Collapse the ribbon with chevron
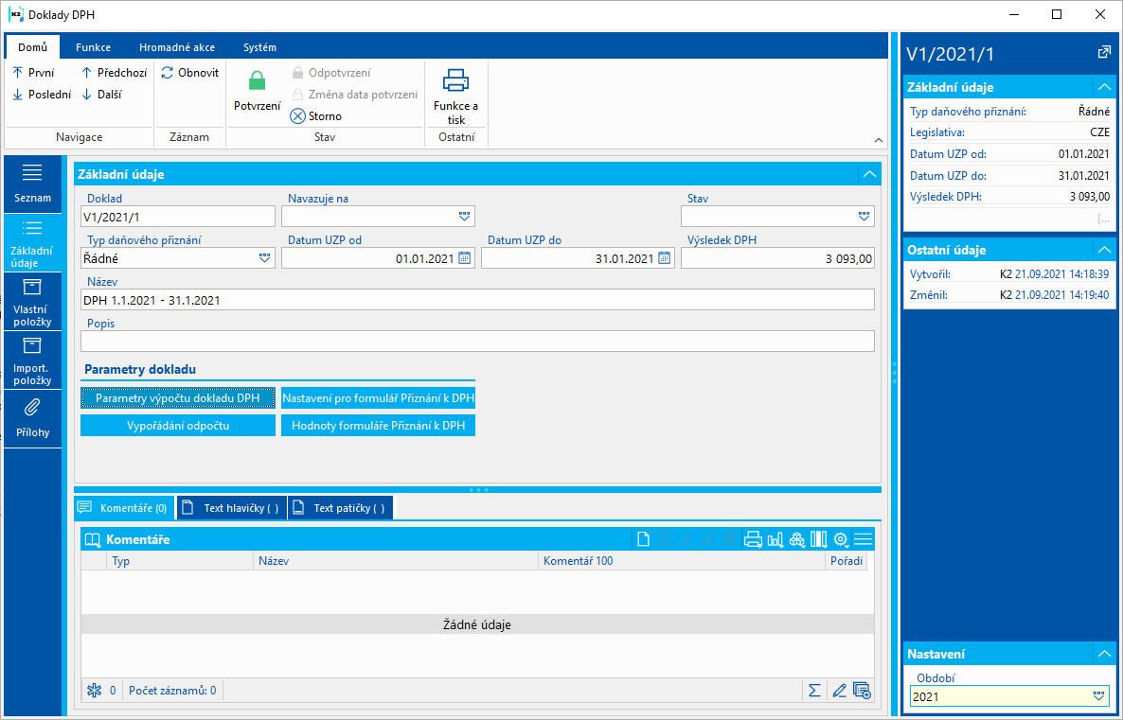The image size is (1123, 720). (x=879, y=140)
